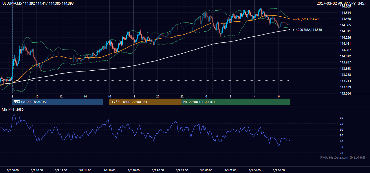The image size is (370, 173).
Task: Select the 2017-03-02 のUSD/JPY (M5) chart title
Action: [x=342, y=3]
